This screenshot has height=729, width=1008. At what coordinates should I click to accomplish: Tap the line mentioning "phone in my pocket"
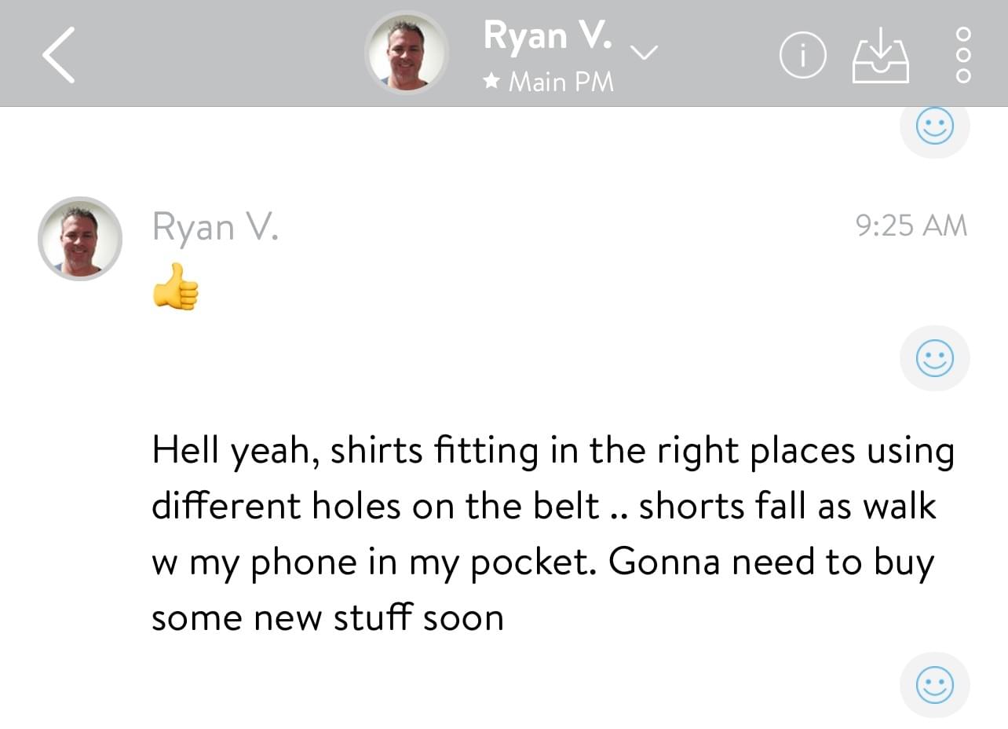click(x=542, y=562)
